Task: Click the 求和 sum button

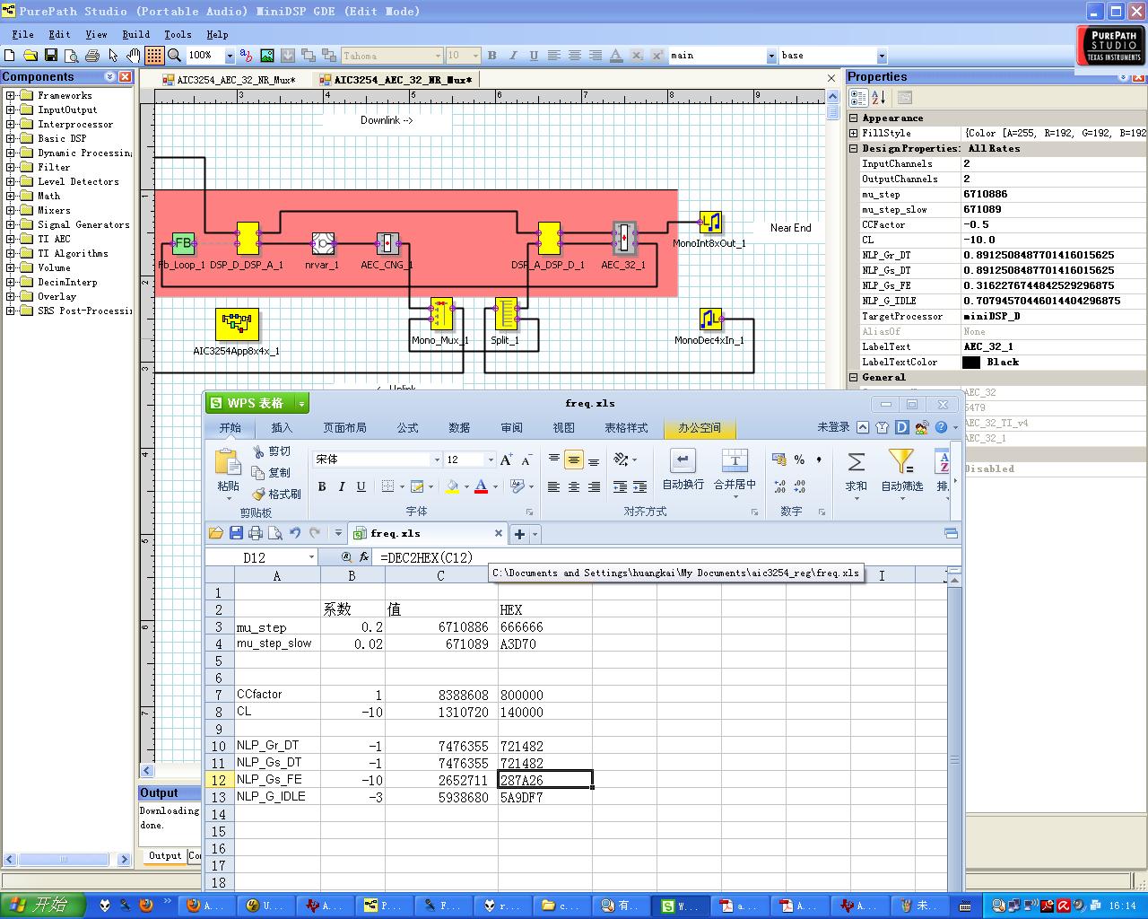Action: point(857,473)
